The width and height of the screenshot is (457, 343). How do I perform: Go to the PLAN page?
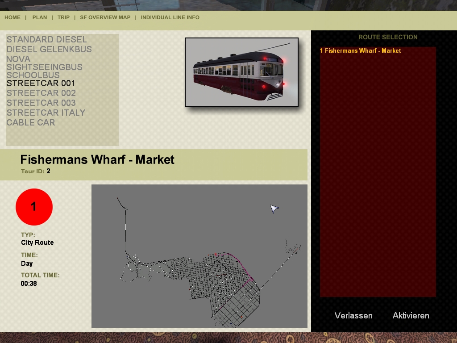click(40, 17)
